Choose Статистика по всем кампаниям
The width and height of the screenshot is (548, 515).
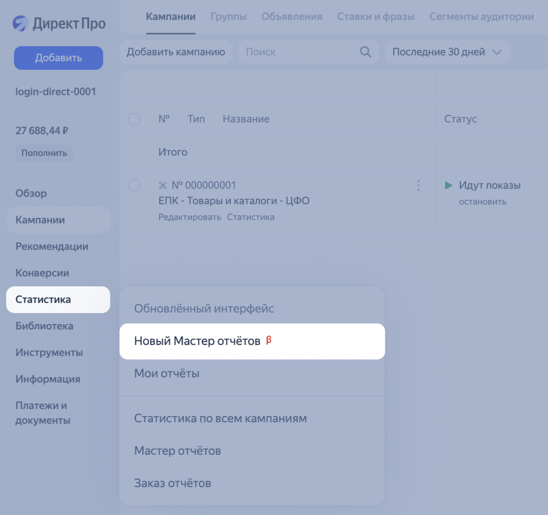click(220, 418)
